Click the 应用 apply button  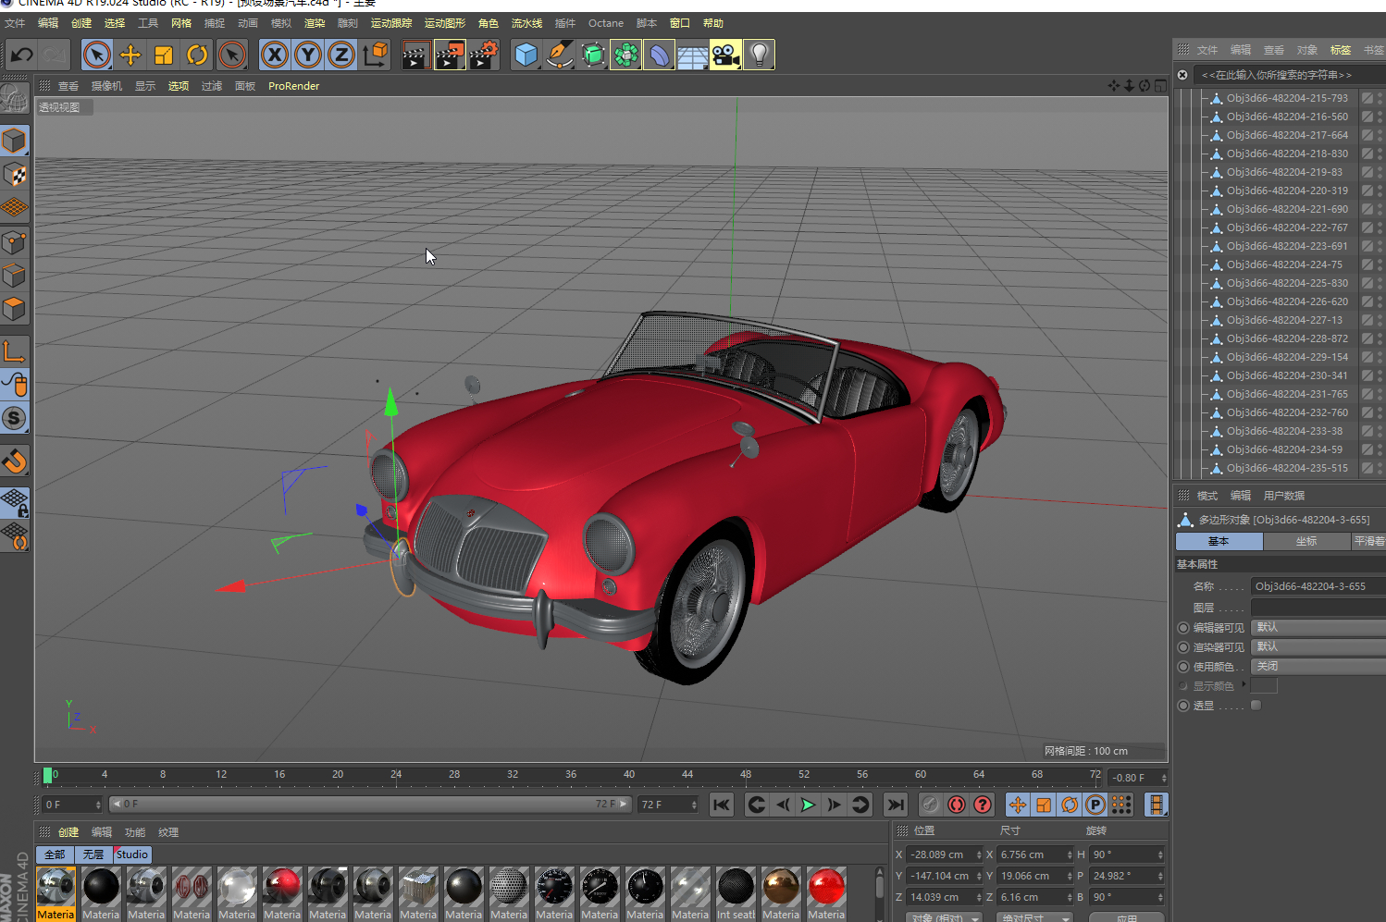[1127, 917]
